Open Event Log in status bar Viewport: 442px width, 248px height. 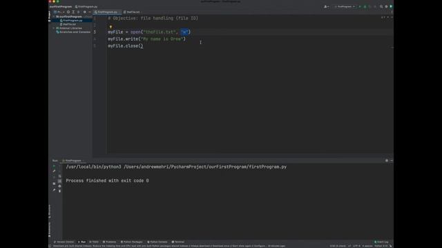point(381,242)
